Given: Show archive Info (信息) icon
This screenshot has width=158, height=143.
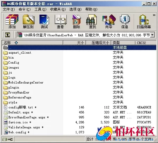Looking at the screenshot, I should (125, 21).
